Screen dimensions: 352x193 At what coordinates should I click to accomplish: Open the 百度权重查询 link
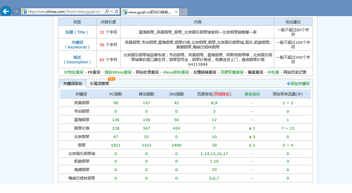click(232, 72)
